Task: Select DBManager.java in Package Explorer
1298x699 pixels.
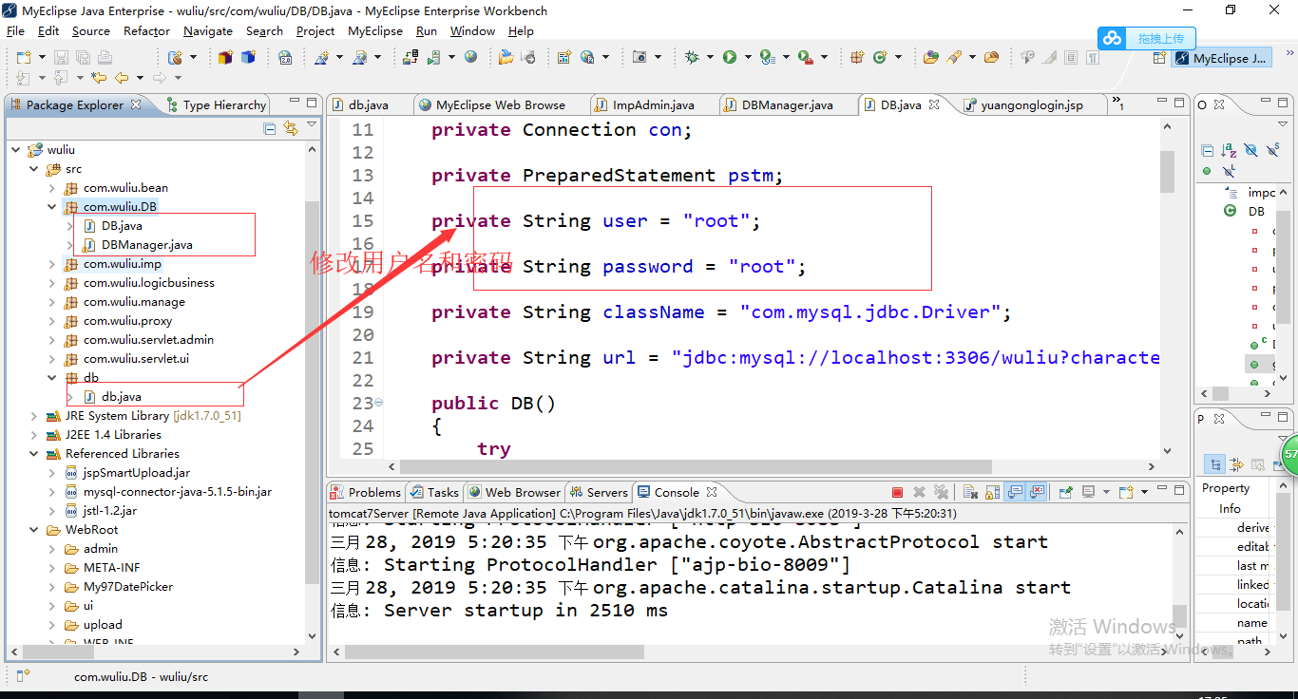Action: (x=147, y=245)
